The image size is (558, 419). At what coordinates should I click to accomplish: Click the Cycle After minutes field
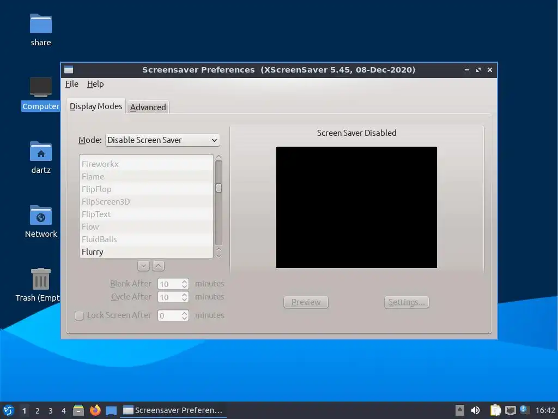(x=169, y=297)
